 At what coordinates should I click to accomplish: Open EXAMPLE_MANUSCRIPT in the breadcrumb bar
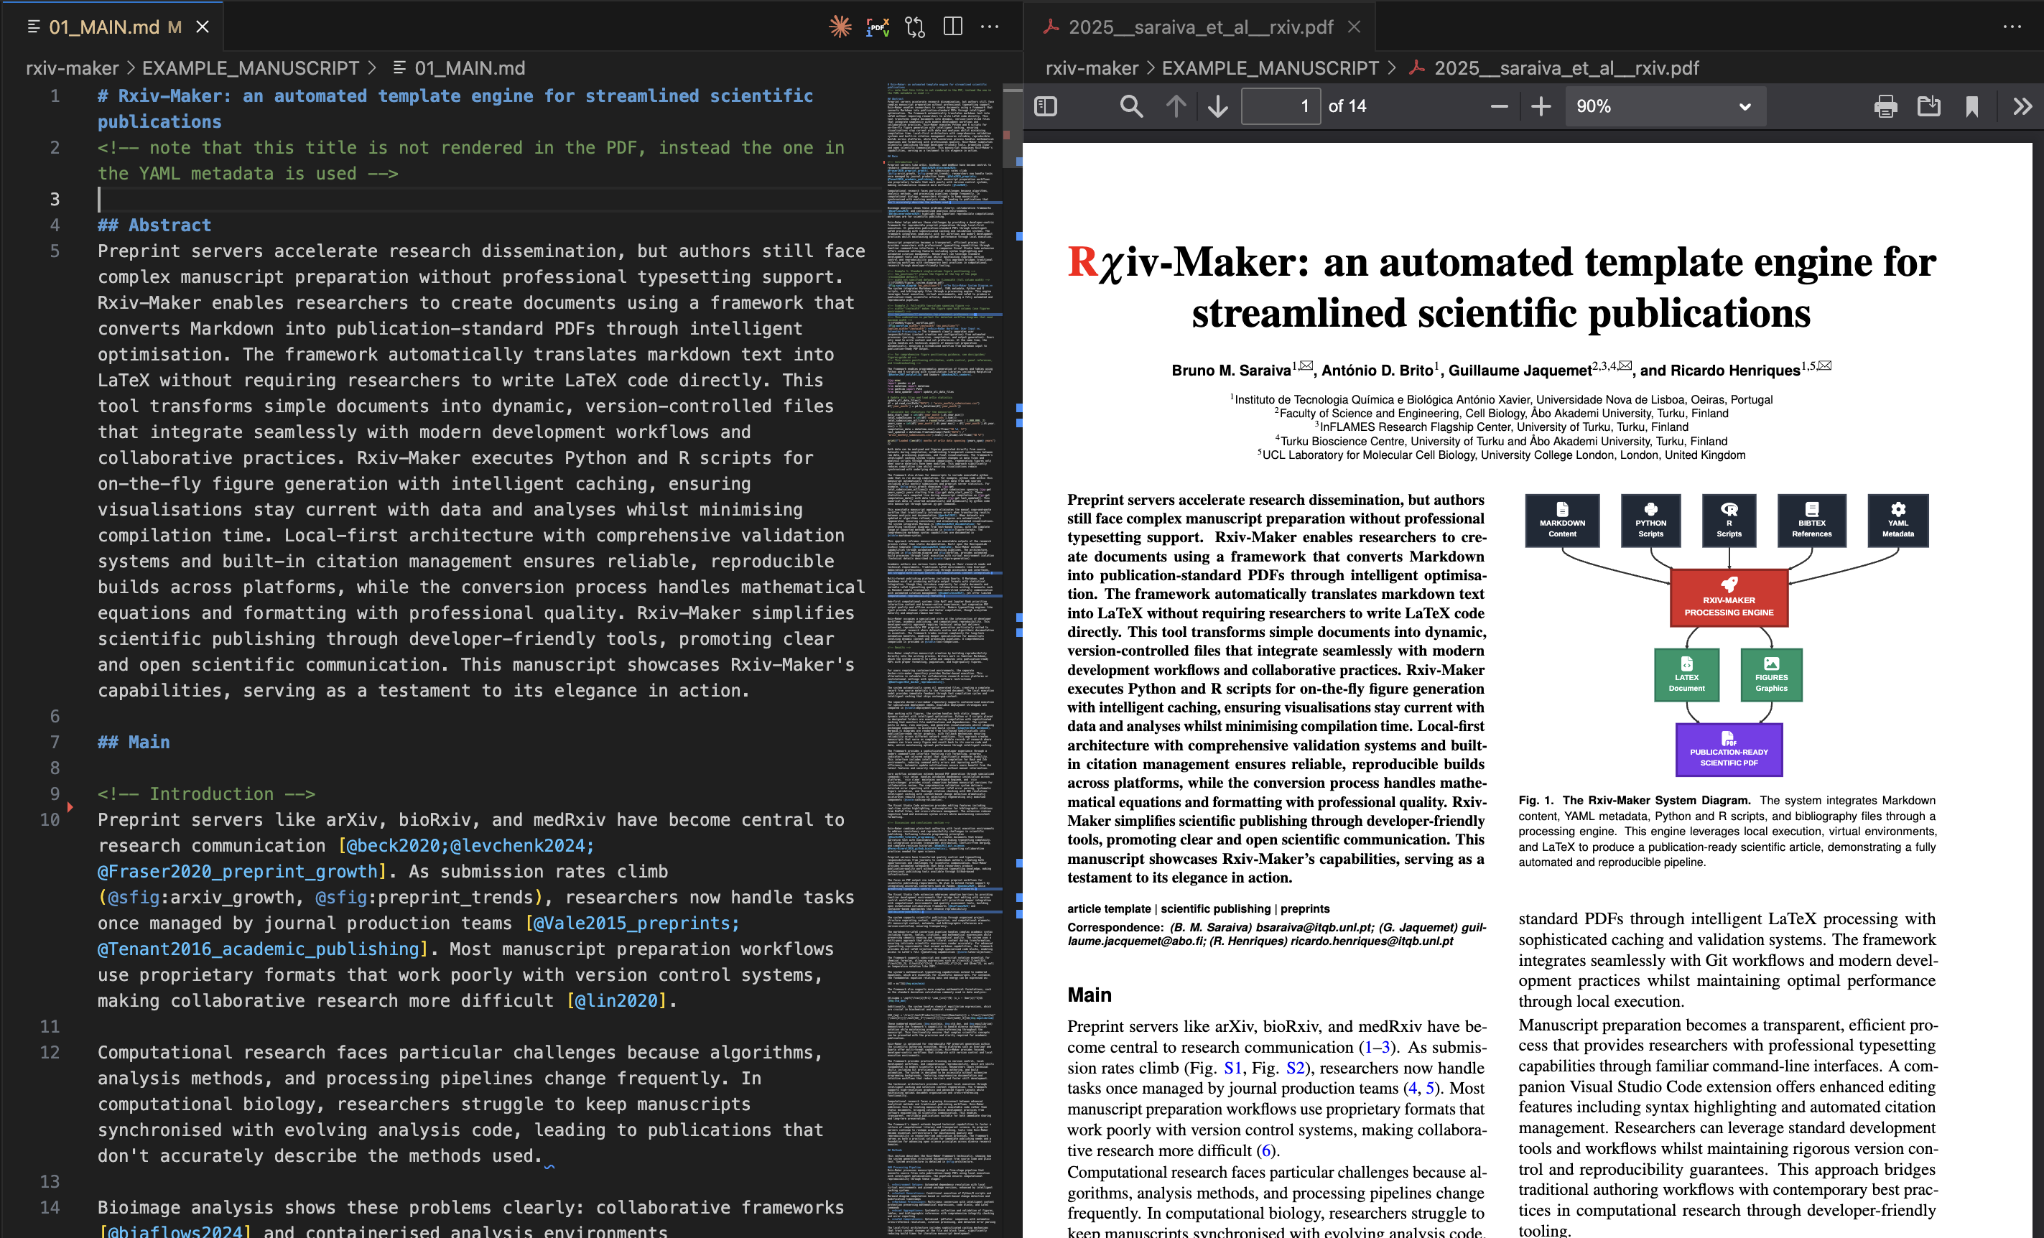pyautogui.click(x=253, y=68)
